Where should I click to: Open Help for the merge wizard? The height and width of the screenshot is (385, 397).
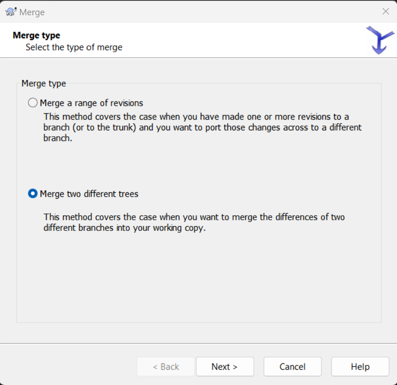click(360, 367)
